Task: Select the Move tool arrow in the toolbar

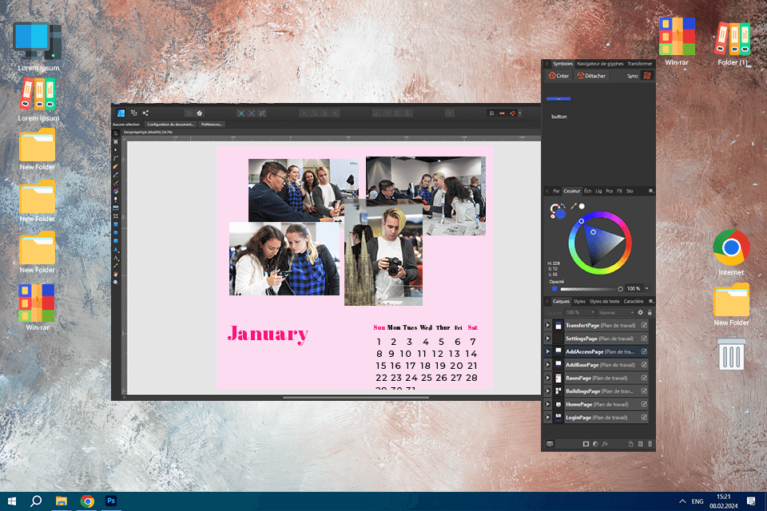Action: 117,133
